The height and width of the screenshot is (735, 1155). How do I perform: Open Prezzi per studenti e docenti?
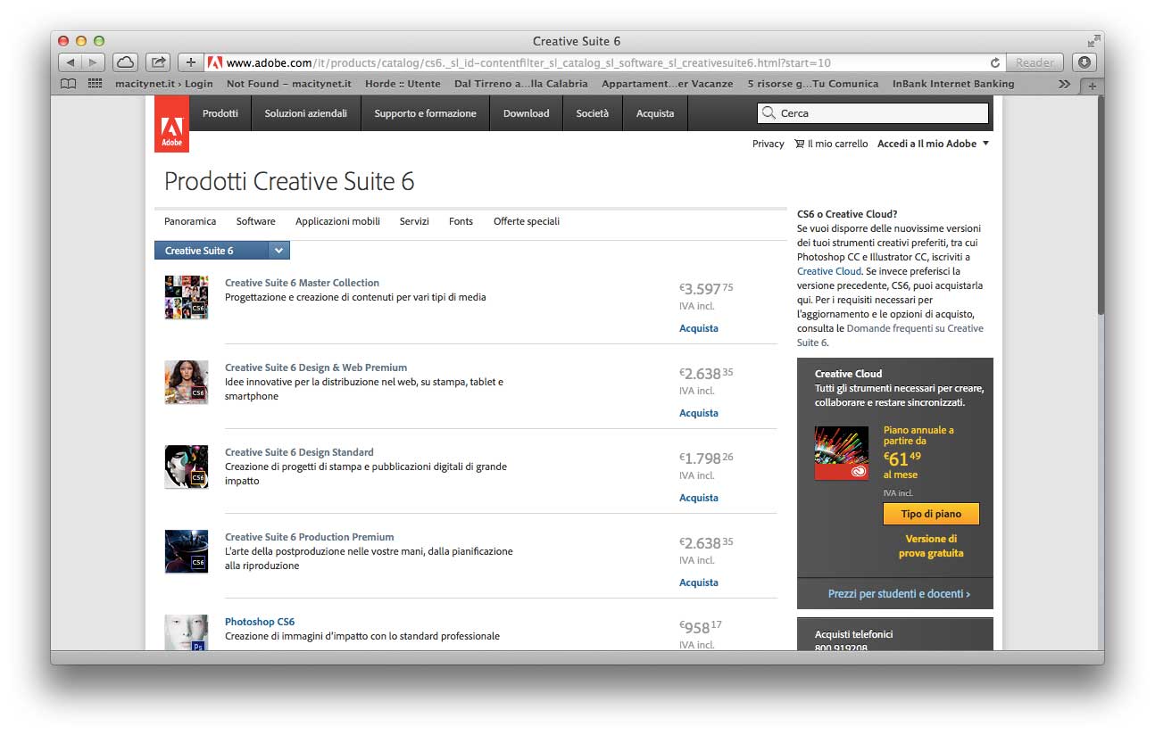pyautogui.click(x=899, y=593)
